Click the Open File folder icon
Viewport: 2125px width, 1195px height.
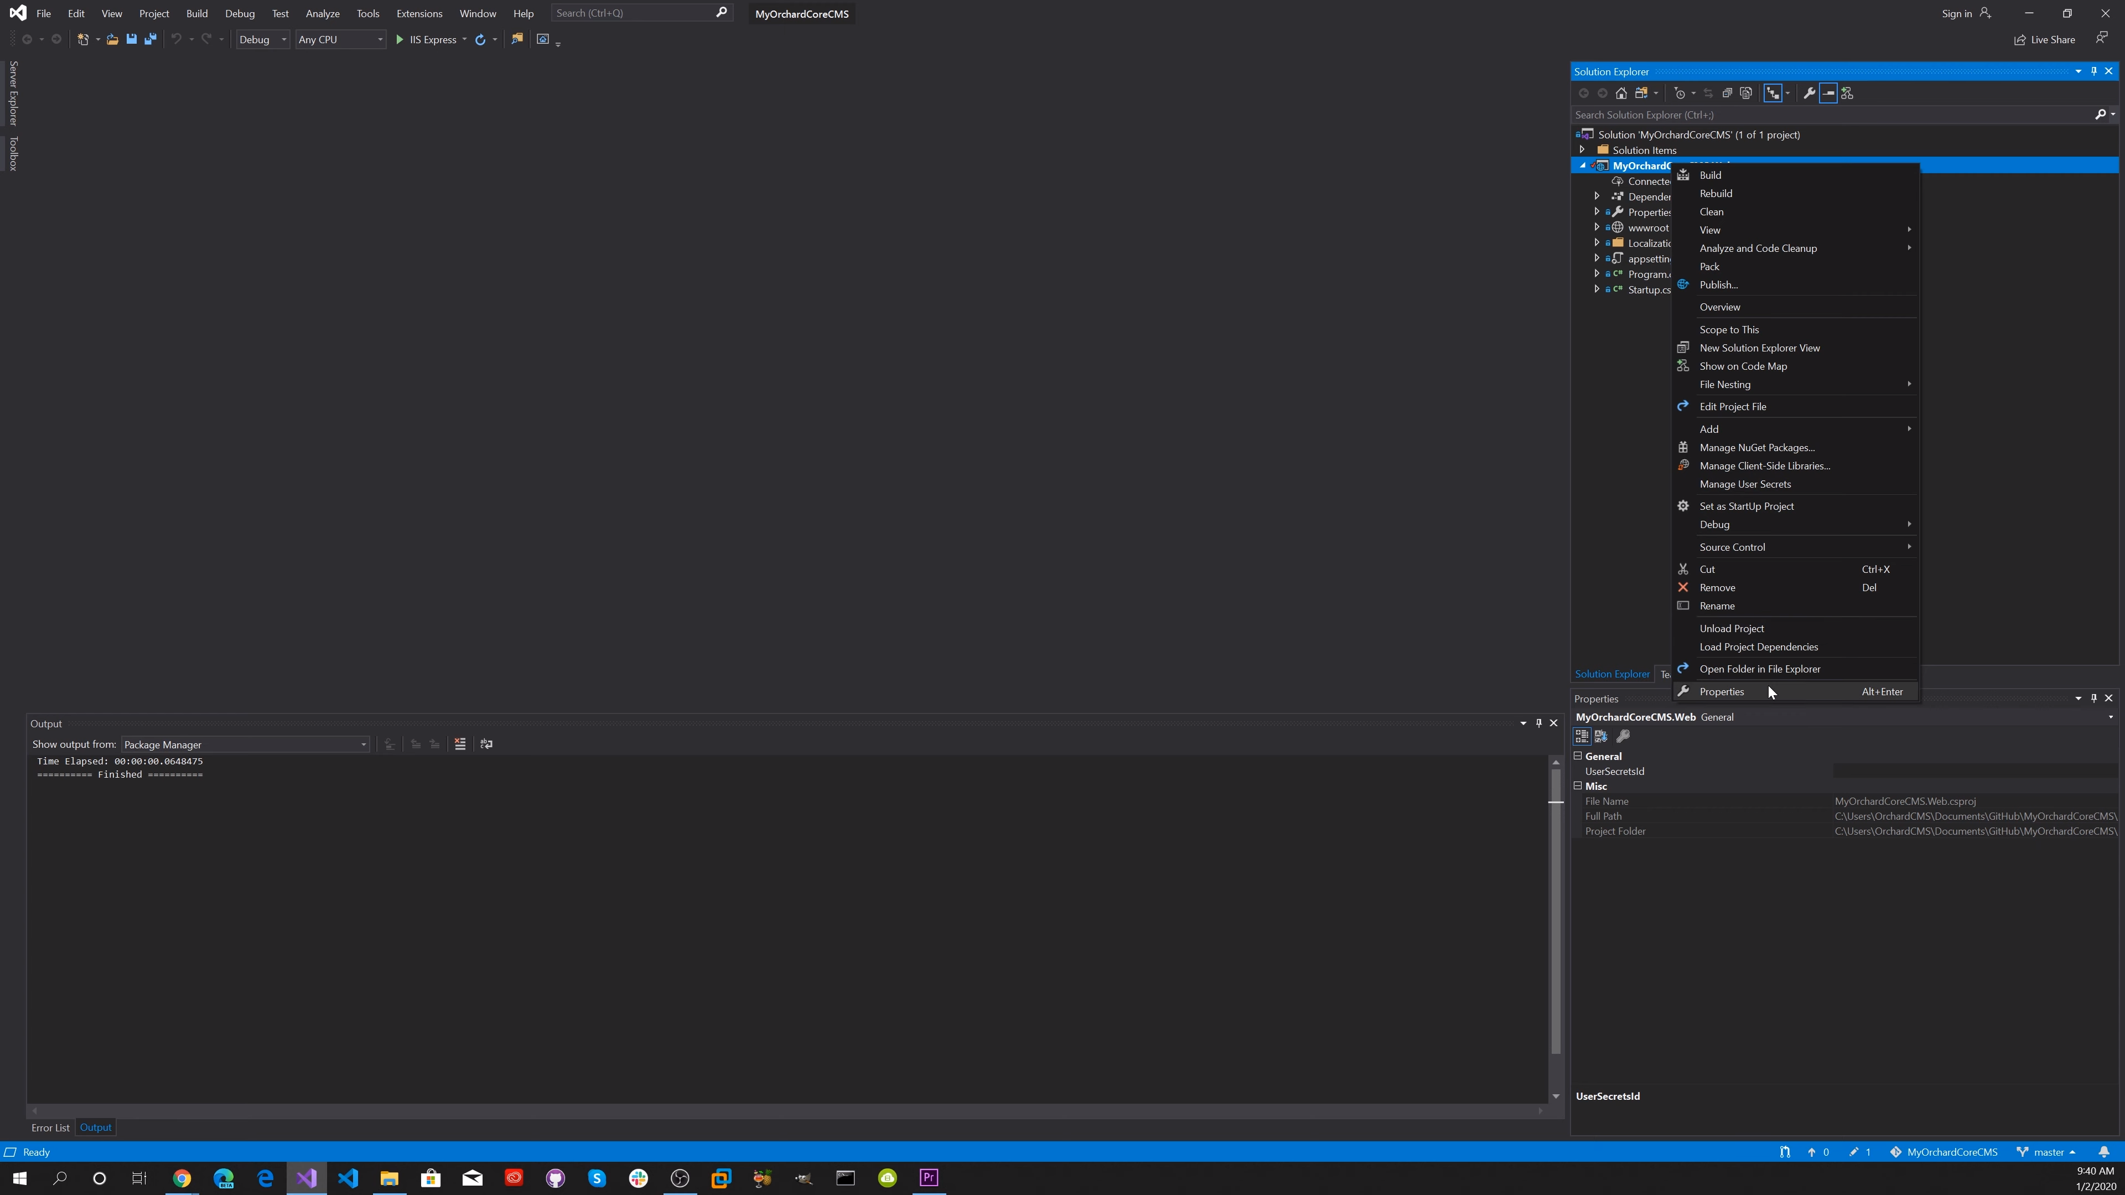tap(112, 39)
